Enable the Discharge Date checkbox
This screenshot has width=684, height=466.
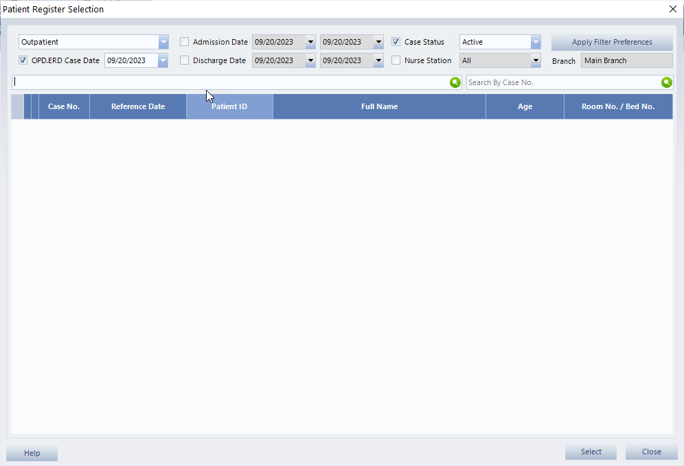click(184, 60)
